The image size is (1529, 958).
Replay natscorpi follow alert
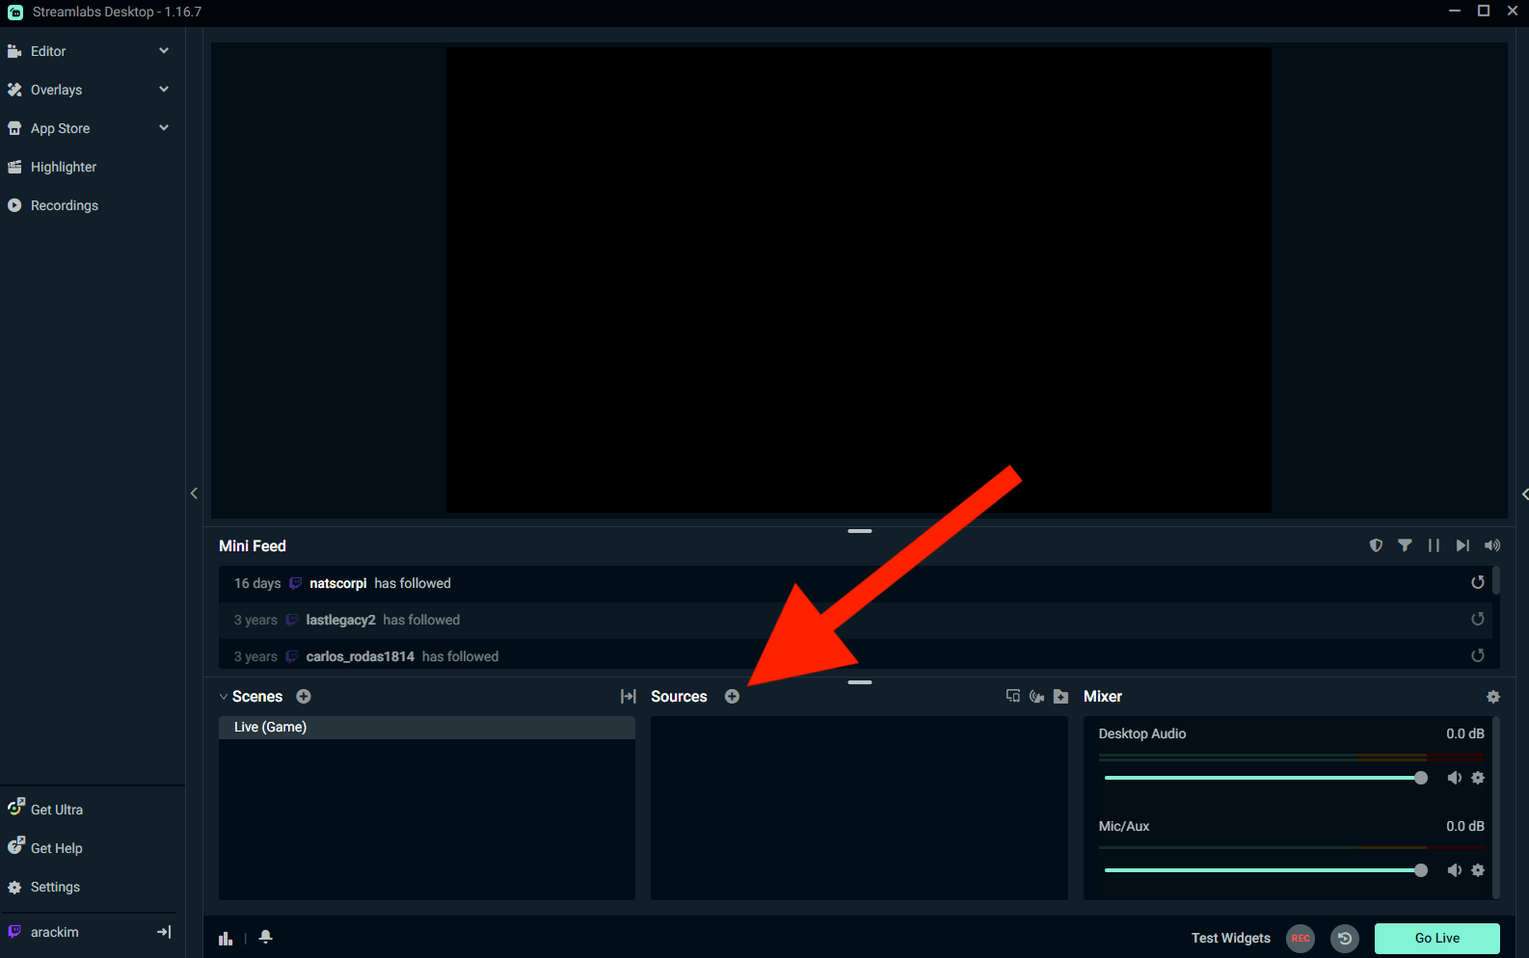(x=1478, y=582)
